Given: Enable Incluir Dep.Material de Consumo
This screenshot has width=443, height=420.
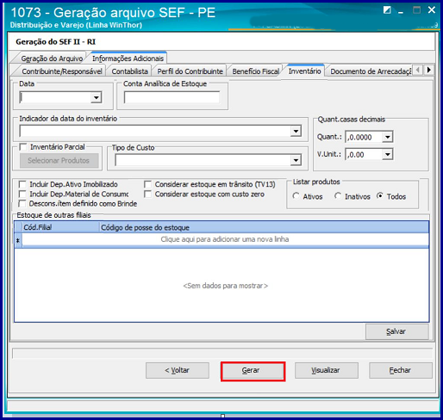Looking at the screenshot, I should 22,194.
